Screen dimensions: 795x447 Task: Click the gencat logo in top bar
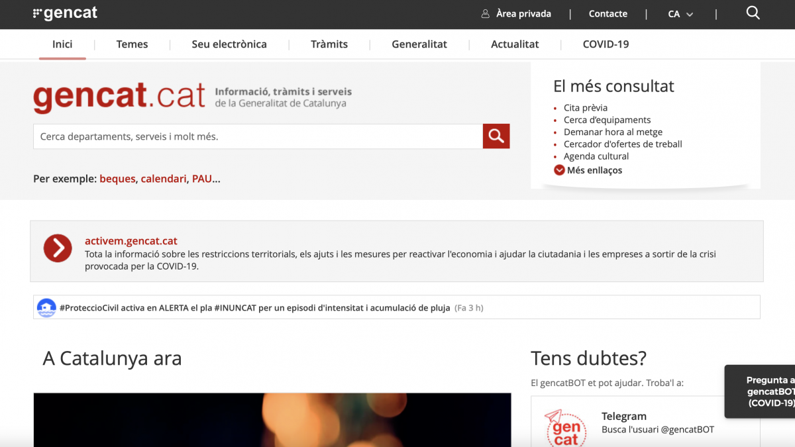pos(65,13)
